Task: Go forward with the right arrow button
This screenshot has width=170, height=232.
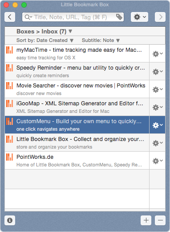Action: [x=160, y=17]
